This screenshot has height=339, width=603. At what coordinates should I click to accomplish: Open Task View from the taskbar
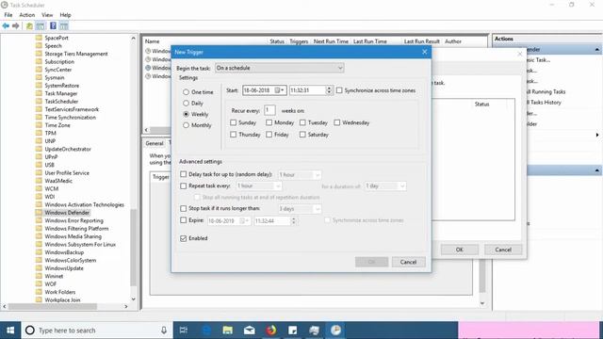184,331
